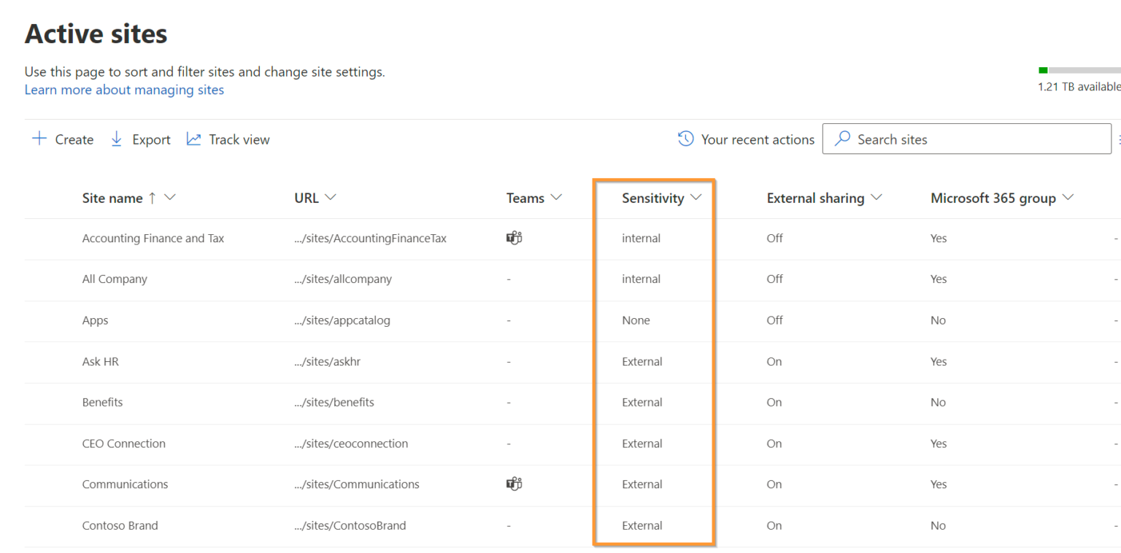Click the Create plus icon
This screenshot has width=1121, height=553.
coord(39,139)
